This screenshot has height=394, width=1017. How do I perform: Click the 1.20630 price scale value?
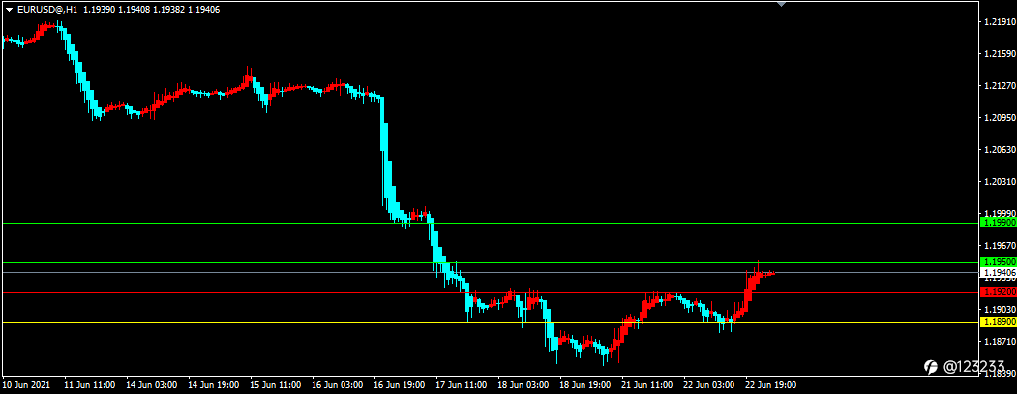pyautogui.click(x=999, y=150)
